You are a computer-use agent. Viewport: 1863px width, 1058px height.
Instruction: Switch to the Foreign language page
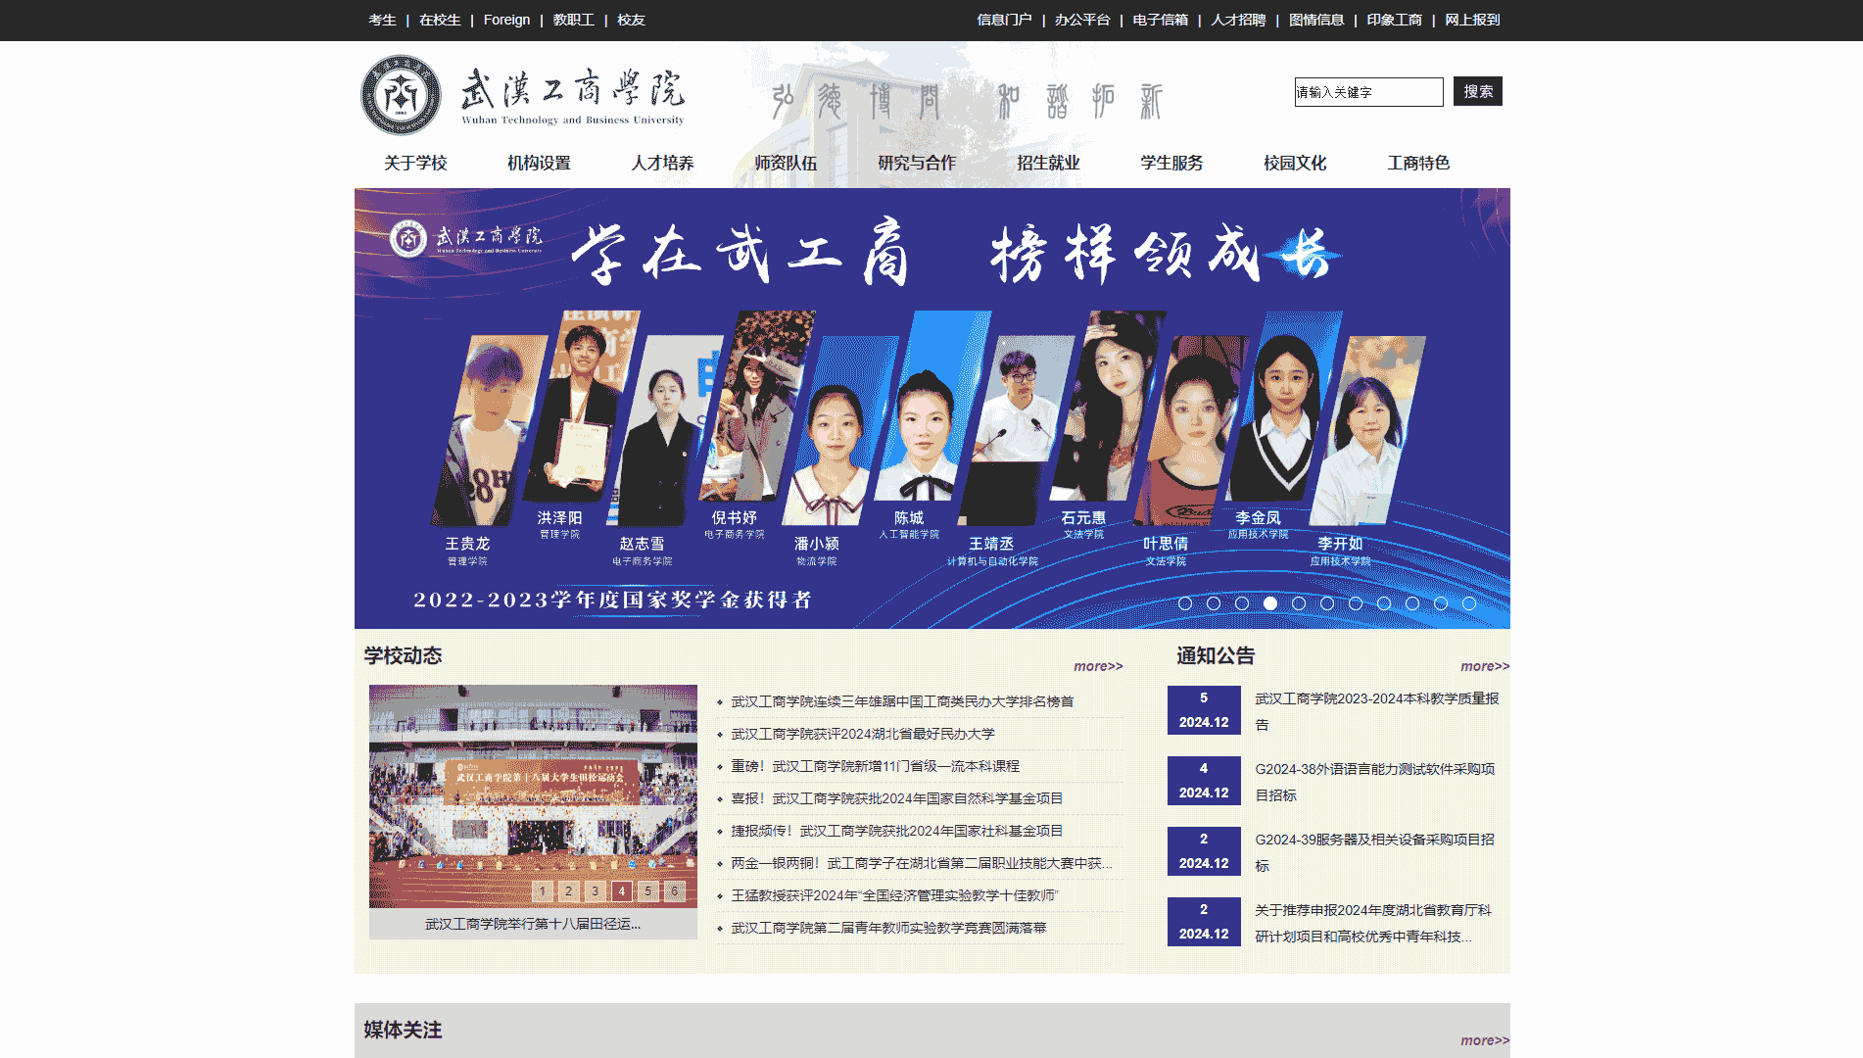[x=506, y=20]
